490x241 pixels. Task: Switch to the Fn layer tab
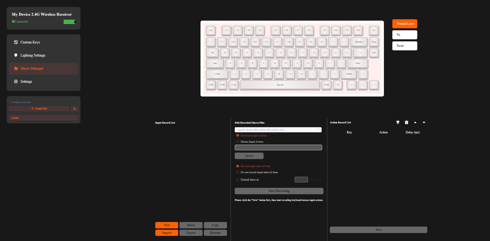(405, 35)
